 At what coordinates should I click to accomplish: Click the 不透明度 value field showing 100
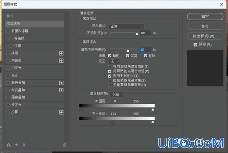pyautogui.click(x=145, y=33)
